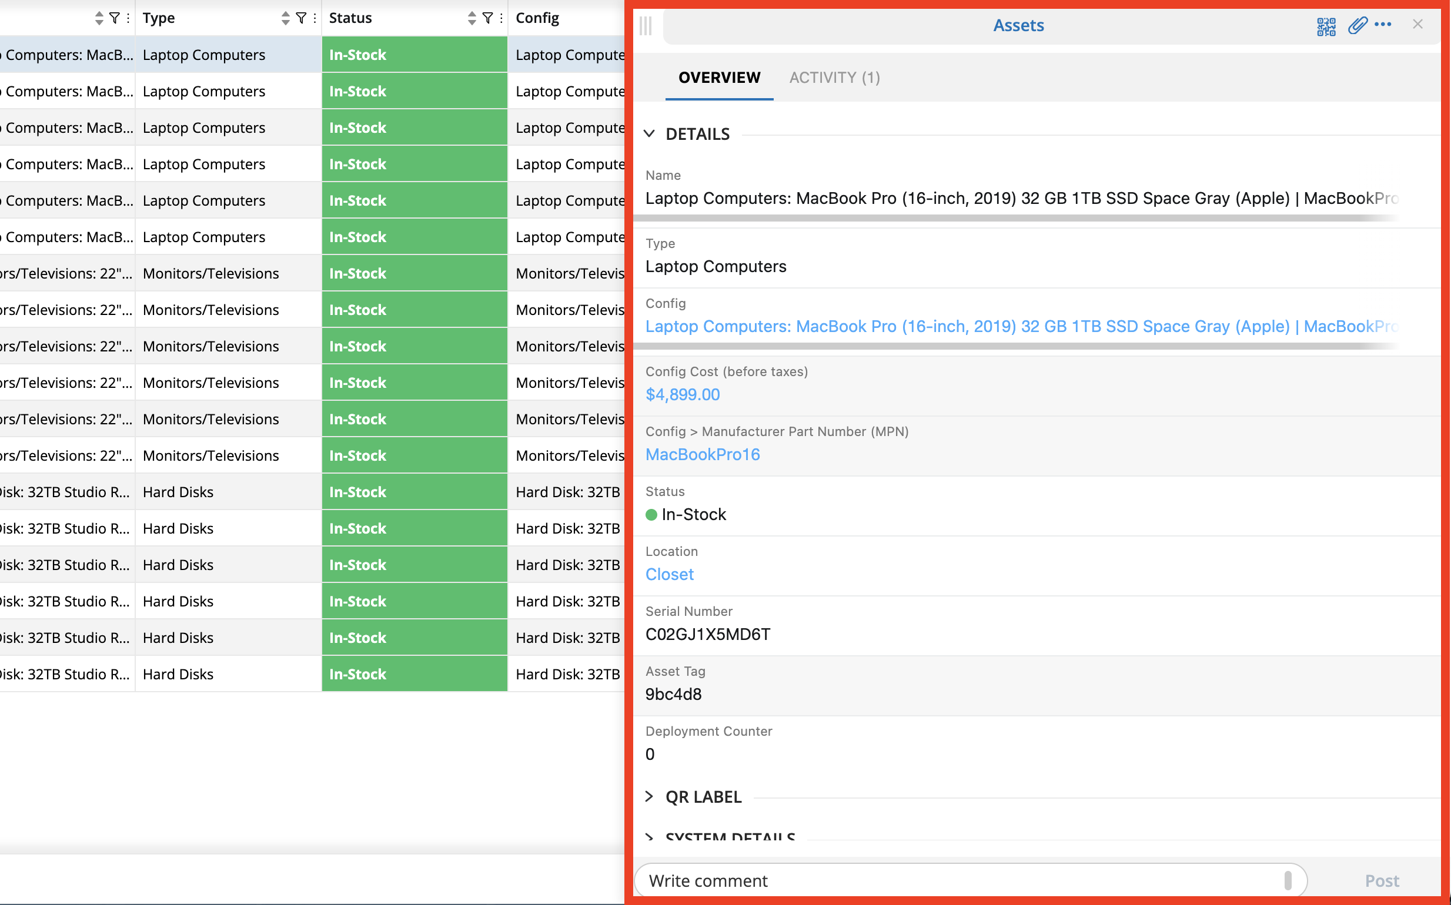
Task: Open the MacBookPro16 MPN link
Action: click(702, 455)
